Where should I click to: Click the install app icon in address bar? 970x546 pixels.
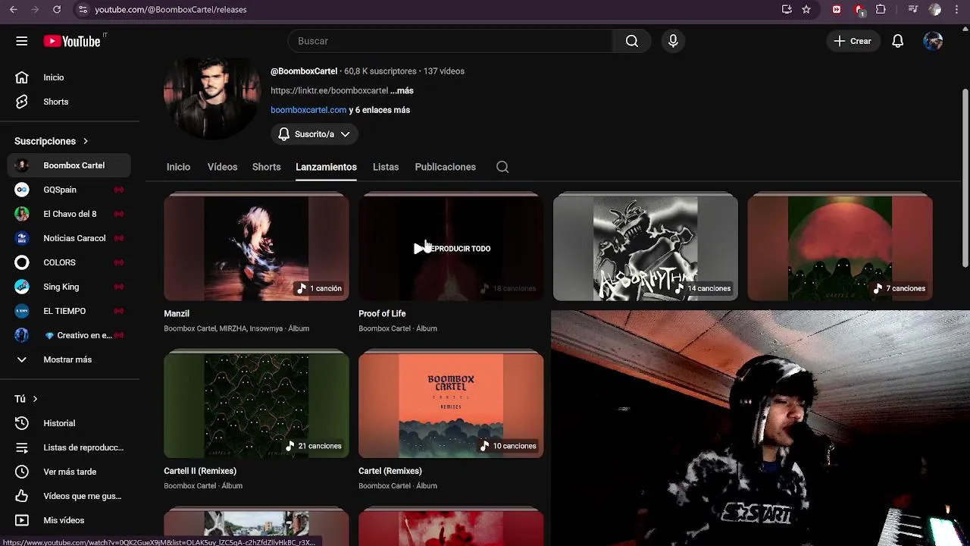[787, 9]
